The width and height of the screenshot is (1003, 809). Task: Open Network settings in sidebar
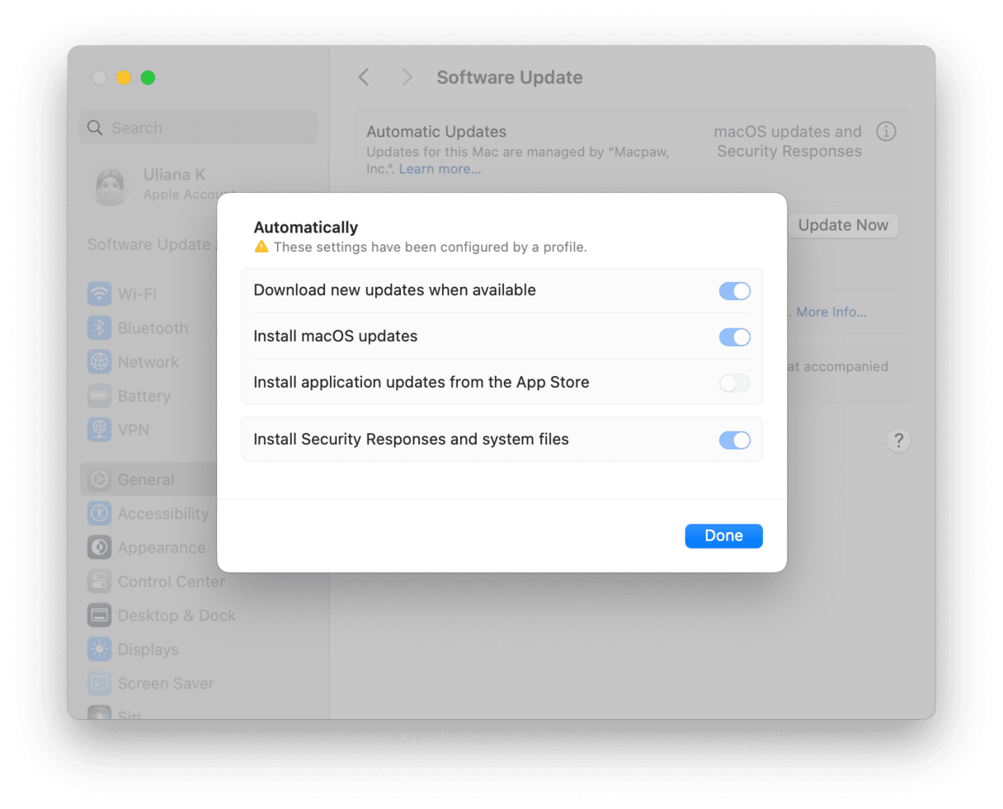[133, 362]
